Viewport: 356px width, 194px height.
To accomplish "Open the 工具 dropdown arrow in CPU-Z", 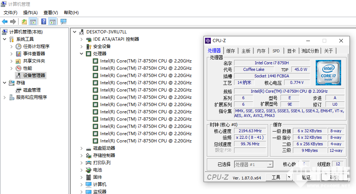I will 289,177.
